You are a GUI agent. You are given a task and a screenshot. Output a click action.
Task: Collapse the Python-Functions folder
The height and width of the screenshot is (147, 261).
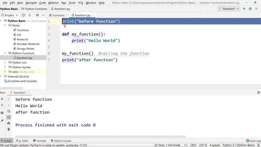pyautogui.click(x=5, y=53)
